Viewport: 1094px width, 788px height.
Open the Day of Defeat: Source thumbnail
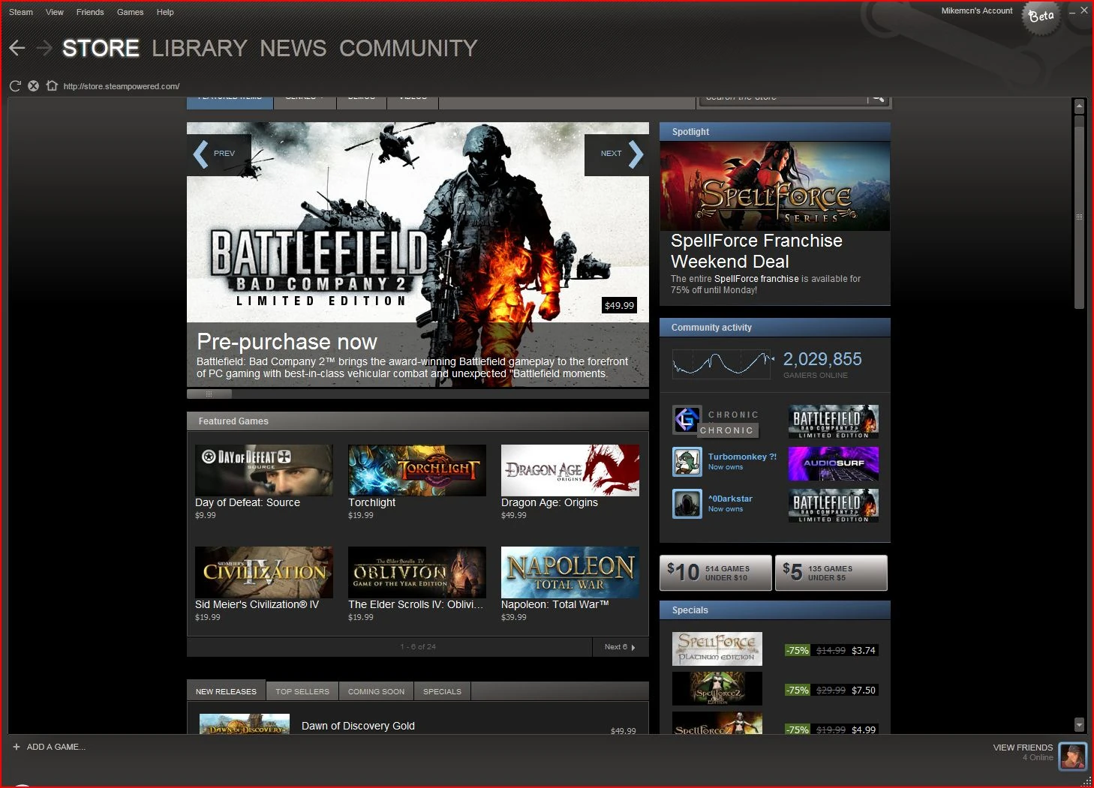pyautogui.click(x=264, y=470)
